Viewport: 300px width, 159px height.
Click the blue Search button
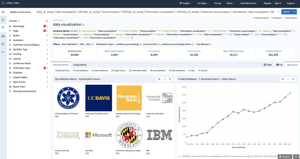coord(286,12)
